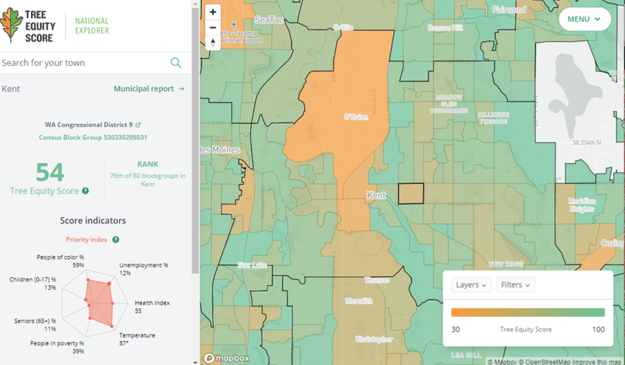This screenshot has width=625, height=365.
Task: Click the Meridian Heights map label
Action: [582, 205]
